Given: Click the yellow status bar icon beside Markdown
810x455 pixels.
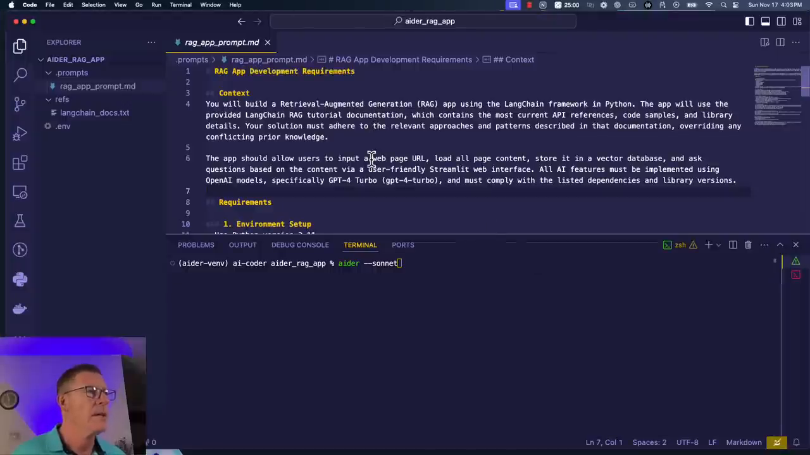Looking at the screenshot, I should pos(776,442).
